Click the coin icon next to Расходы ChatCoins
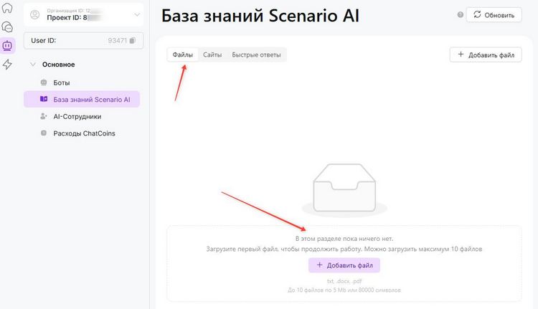538x309 pixels. tap(44, 133)
